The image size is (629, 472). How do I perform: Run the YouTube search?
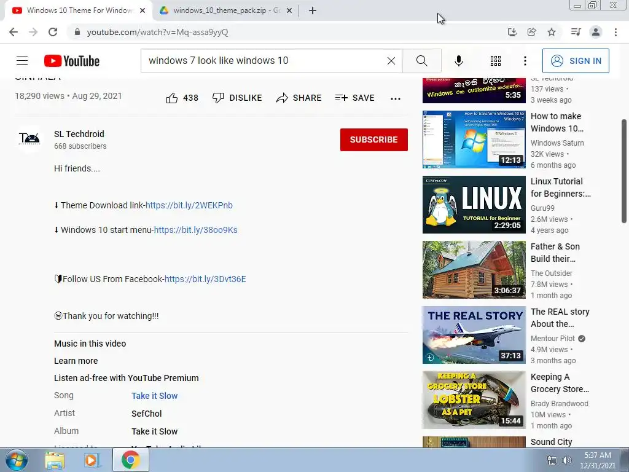pos(421,61)
